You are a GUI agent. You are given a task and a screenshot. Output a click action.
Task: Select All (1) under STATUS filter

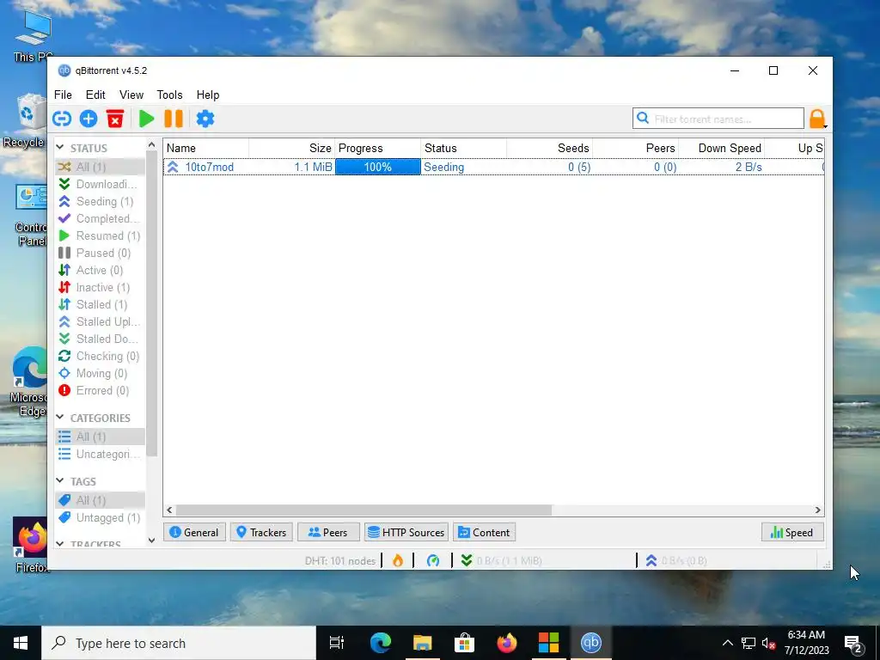100,167
